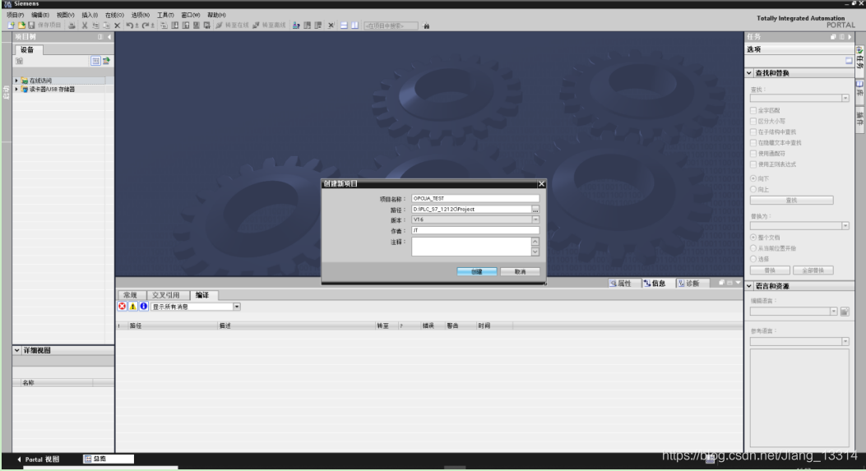
Task: Click the 创建 button in dialog
Action: 477,271
